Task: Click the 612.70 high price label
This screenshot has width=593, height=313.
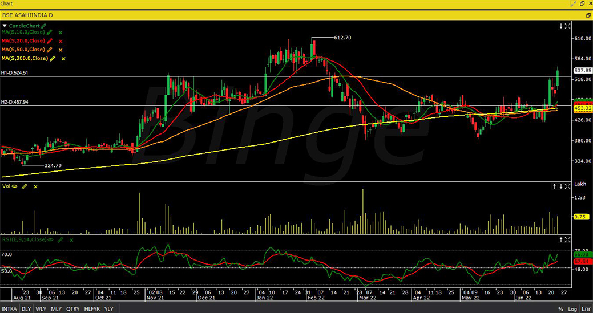Action: coord(343,38)
